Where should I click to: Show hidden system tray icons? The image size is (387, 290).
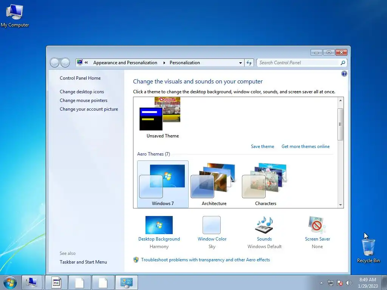(321, 283)
